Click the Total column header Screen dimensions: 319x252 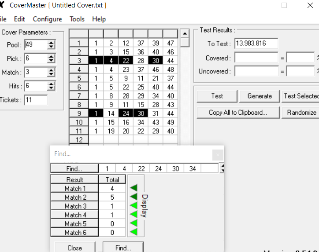point(112,179)
